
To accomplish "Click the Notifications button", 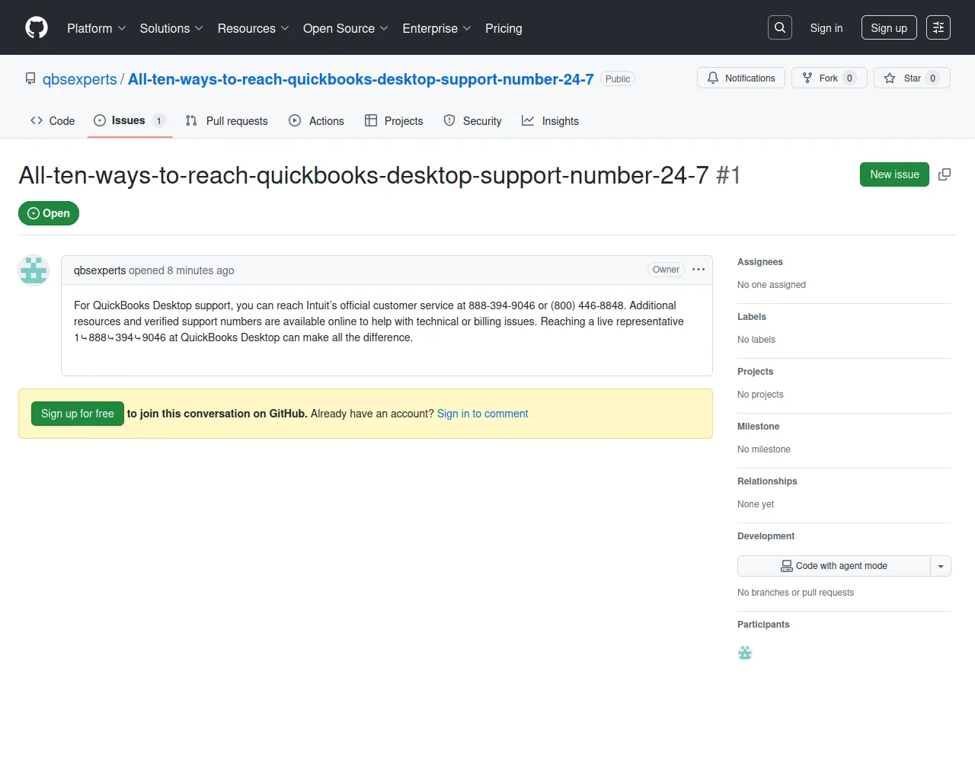I will tap(741, 78).
